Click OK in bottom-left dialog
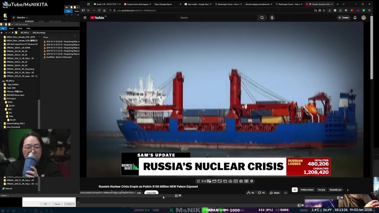The height and width of the screenshot is (213, 379). click(x=45, y=204)
